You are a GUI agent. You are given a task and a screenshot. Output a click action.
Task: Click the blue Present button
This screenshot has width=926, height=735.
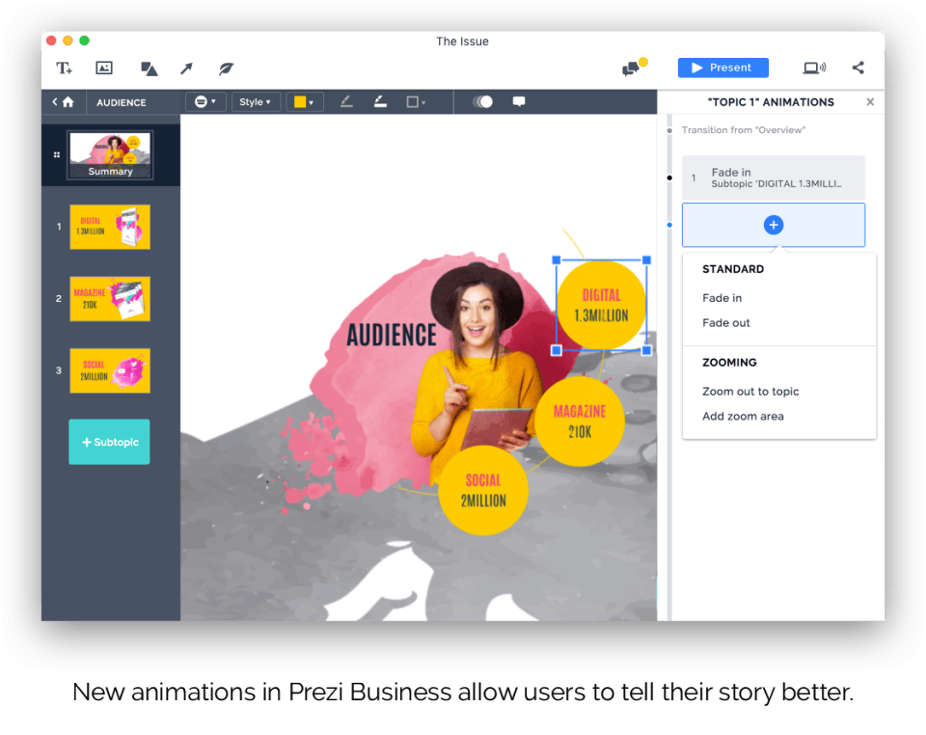[722, 68]
